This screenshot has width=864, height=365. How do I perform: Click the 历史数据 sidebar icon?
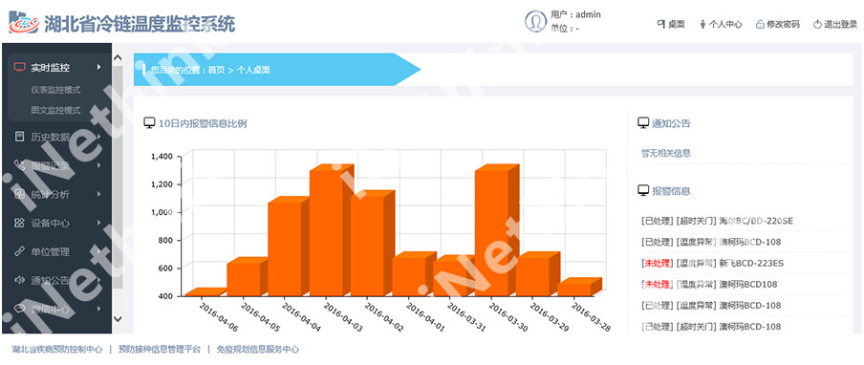(20, 137)
